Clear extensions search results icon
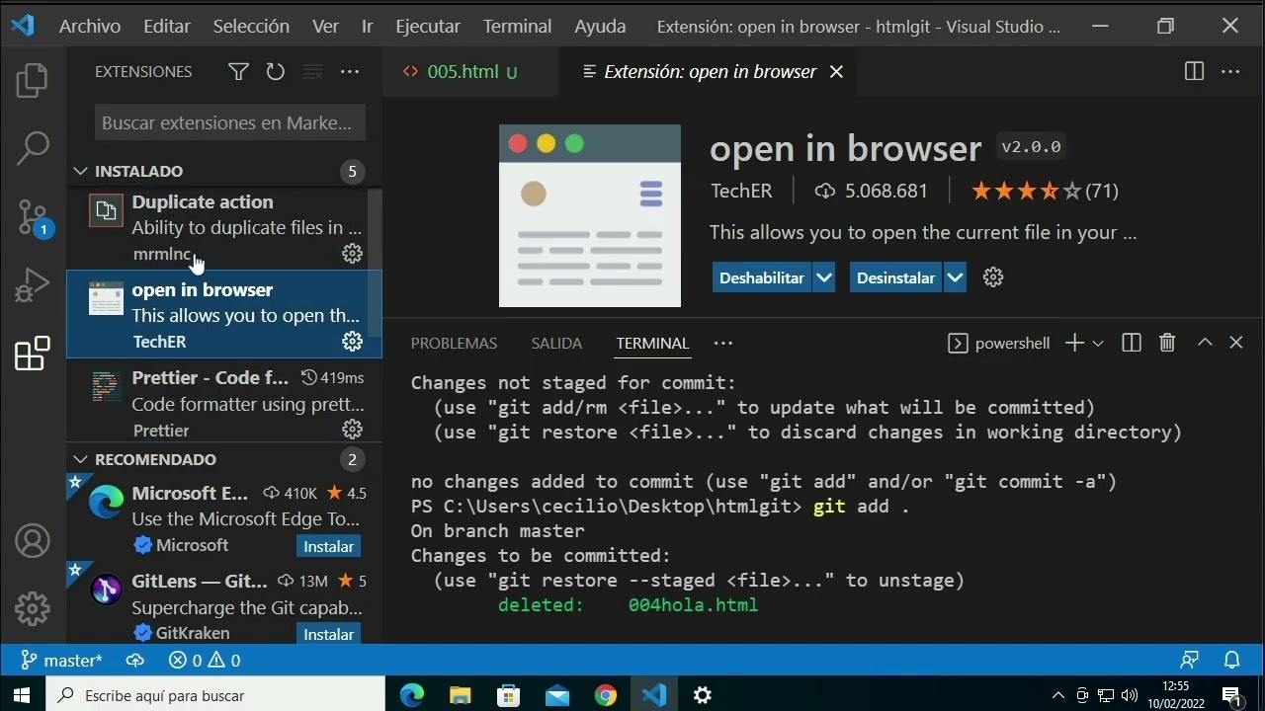 pos(312,72)
